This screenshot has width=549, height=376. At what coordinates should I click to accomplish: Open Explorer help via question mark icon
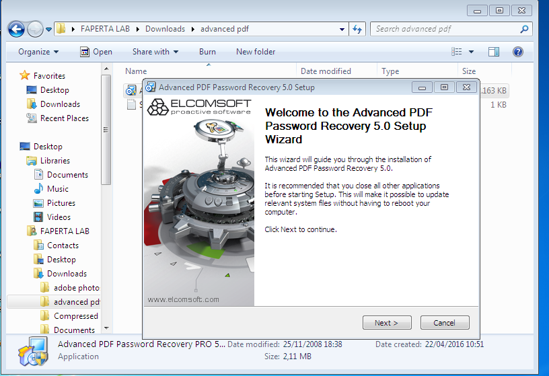(x=518, y=52)
